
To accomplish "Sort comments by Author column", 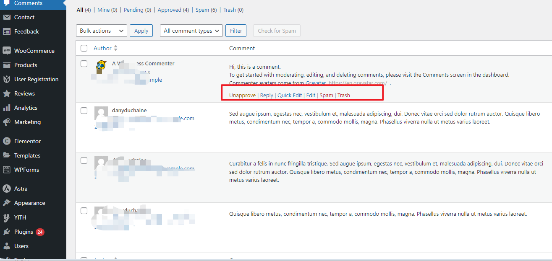I will click(102, 48).
